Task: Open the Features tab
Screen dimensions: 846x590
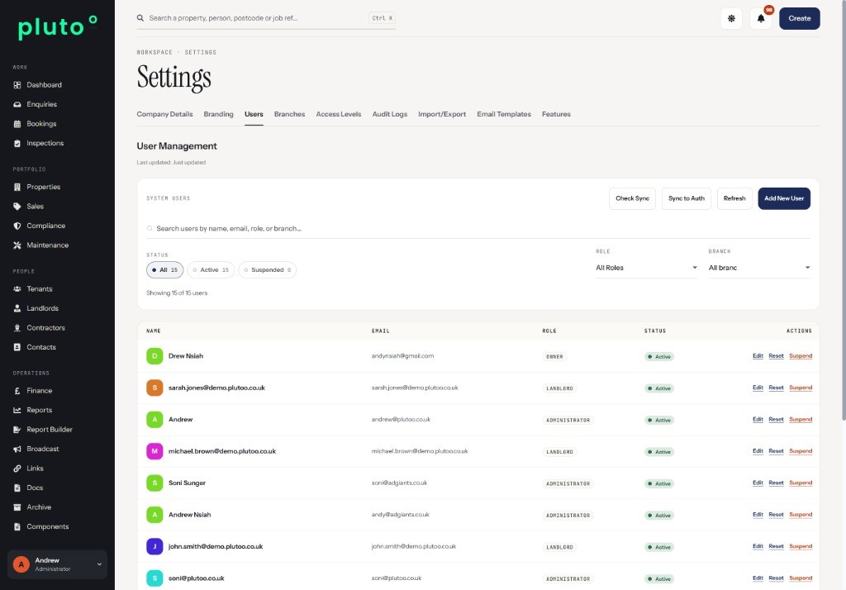Action: pyautogui.click(x=556, y=114)
